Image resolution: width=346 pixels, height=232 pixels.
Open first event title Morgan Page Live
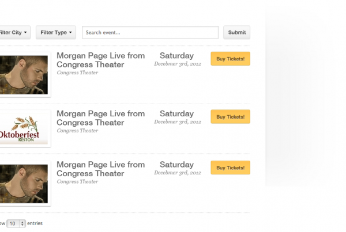(x=100, y=60)
